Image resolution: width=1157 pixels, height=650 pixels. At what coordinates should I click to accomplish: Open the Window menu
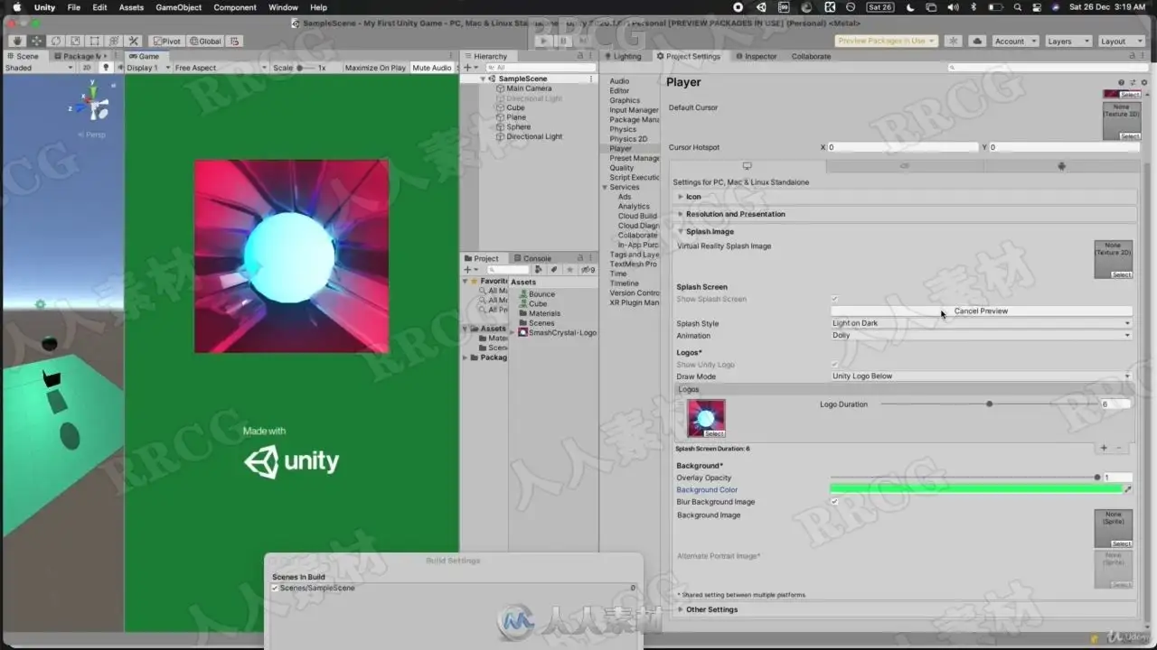[x=283, y=7]
